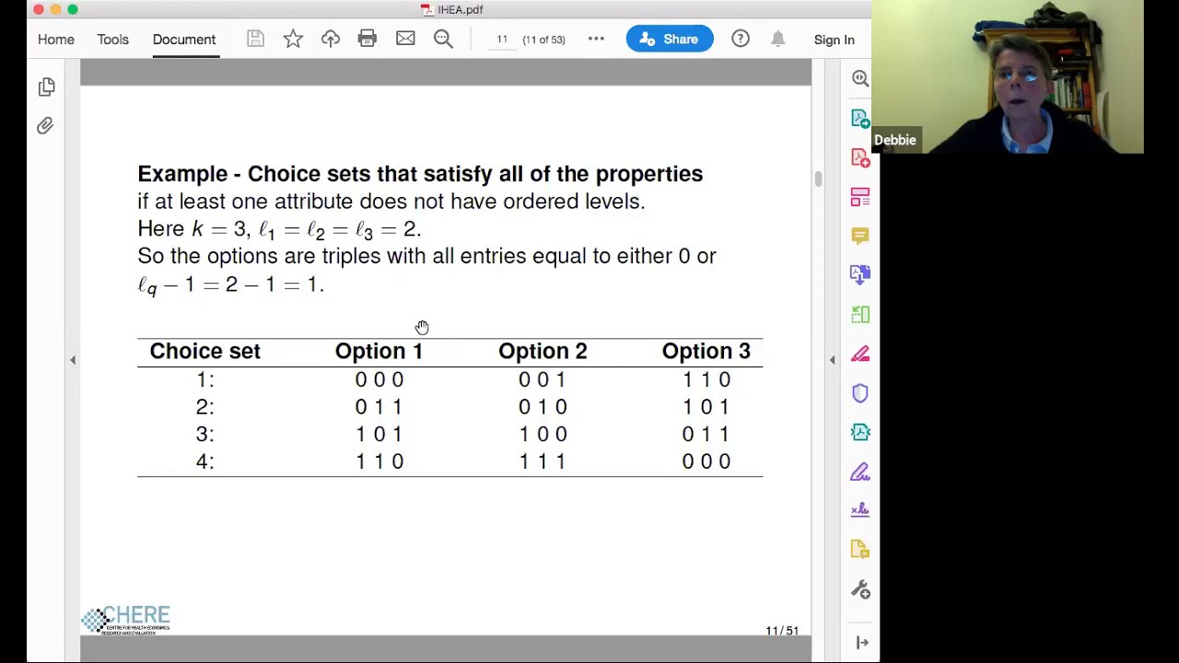Screen dimensions: 1179x663
Task: Open Protect shield tool
Action: coord(860,393)
